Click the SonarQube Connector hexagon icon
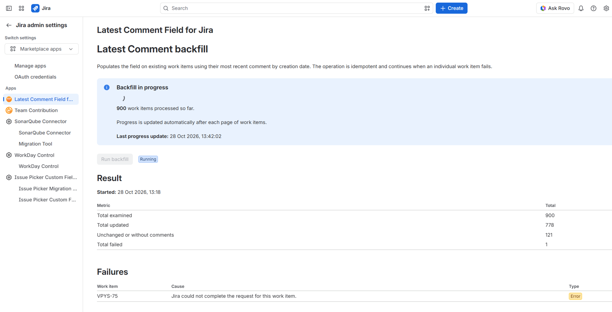612x312 pixels. click(9, 121)
